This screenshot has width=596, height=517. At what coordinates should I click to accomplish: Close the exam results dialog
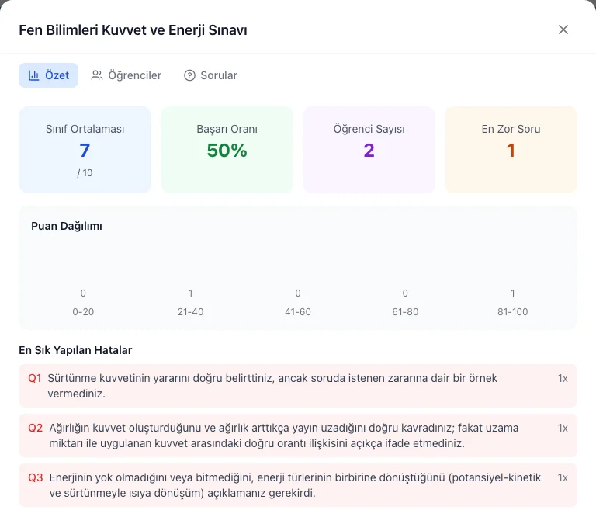point(563,29)
